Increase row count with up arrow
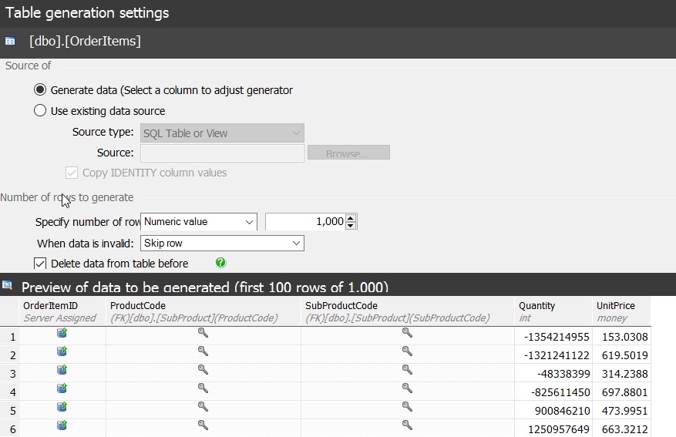 pyautogui.click(x=351, y=217)
